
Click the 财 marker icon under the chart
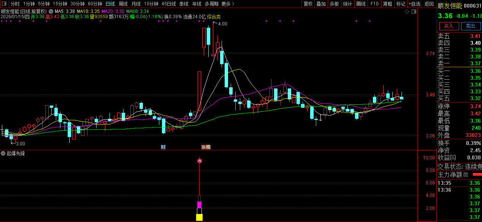(x=163, y=147)
